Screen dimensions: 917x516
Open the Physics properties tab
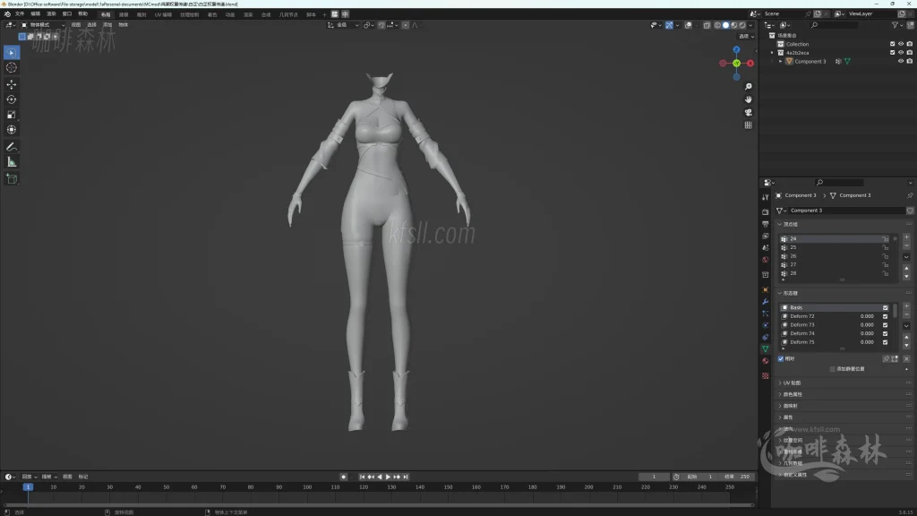pyautogui.click(x=765, y=325)
